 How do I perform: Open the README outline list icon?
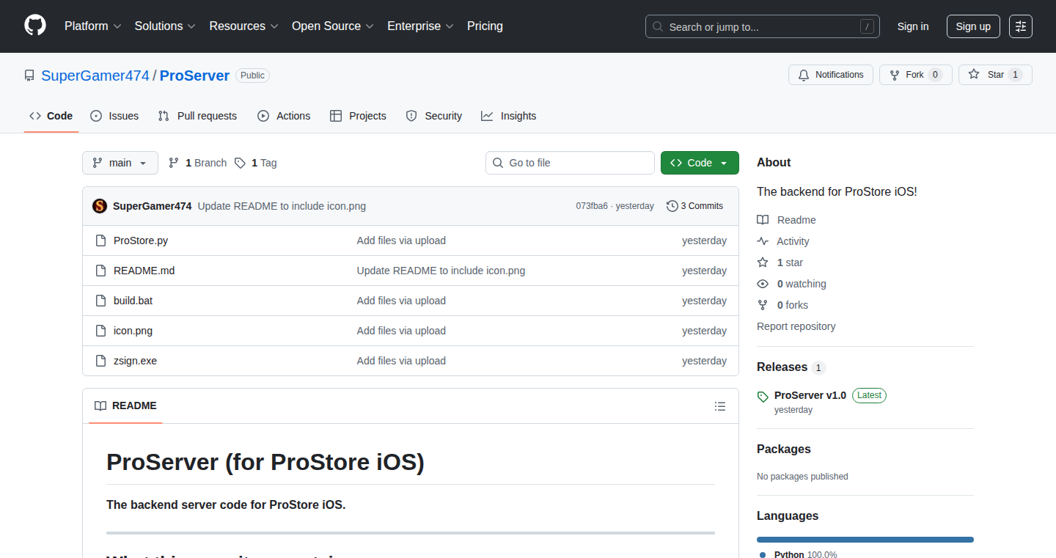pos(720,405)
